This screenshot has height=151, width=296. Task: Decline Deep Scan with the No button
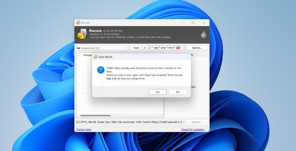178,92
